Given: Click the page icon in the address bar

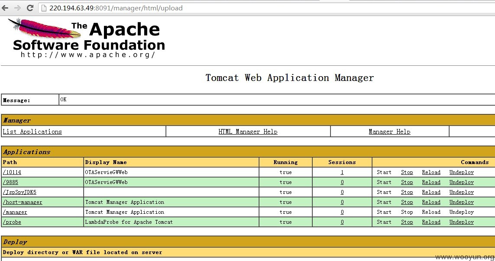Looking at the screenshot, I should [44, 8].
